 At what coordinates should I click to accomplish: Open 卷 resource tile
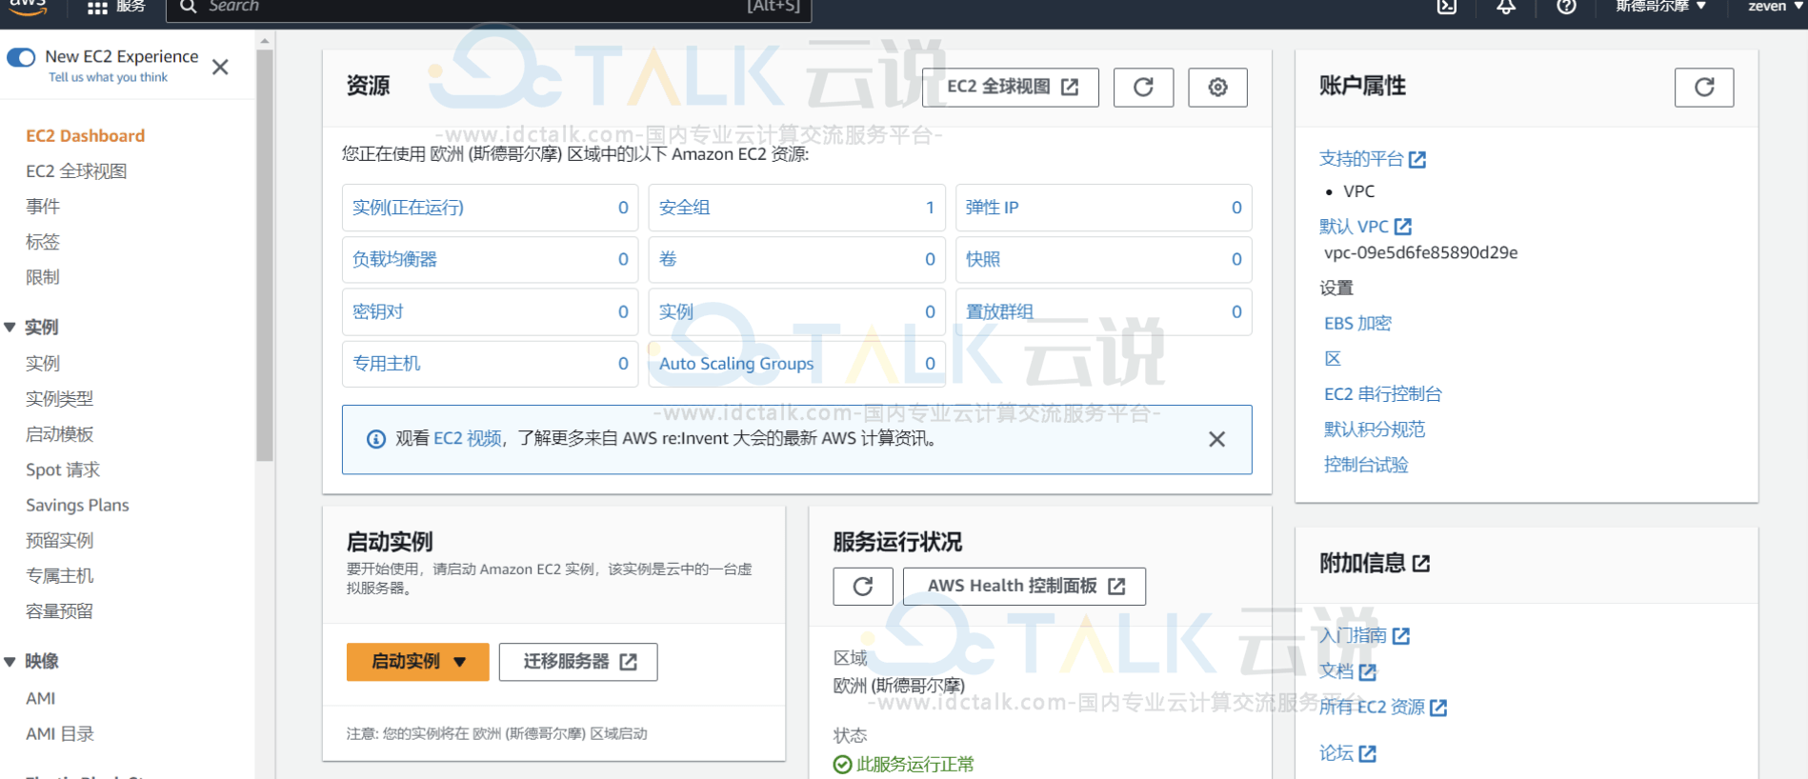tap(796, 259)
